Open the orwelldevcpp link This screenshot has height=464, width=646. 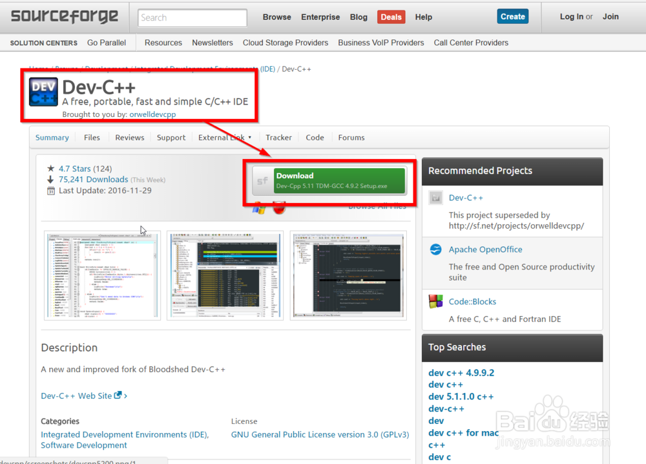tap(152, 114)
